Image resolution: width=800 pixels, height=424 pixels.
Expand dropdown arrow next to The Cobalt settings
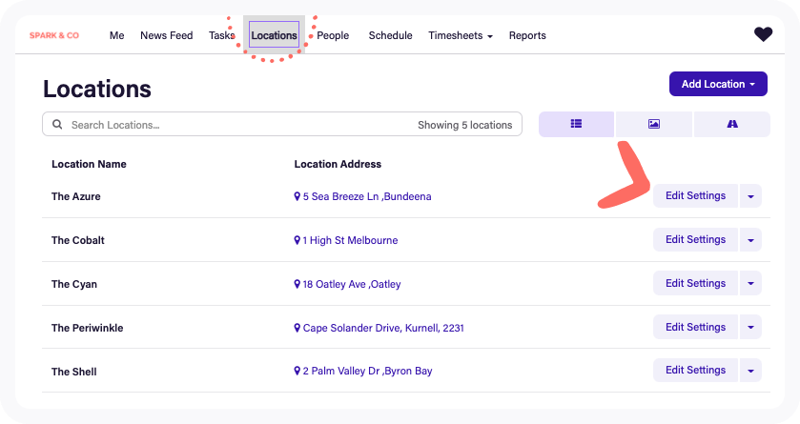coord(751,240)
